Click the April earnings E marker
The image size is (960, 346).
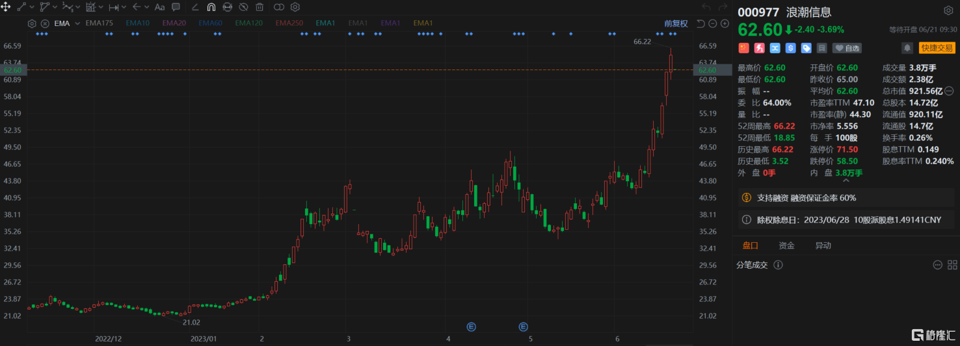click(x=472, y=327)
